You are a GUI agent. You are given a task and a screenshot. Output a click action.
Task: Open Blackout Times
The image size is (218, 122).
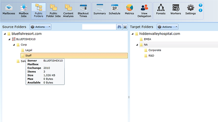click(x=83, y=11)
